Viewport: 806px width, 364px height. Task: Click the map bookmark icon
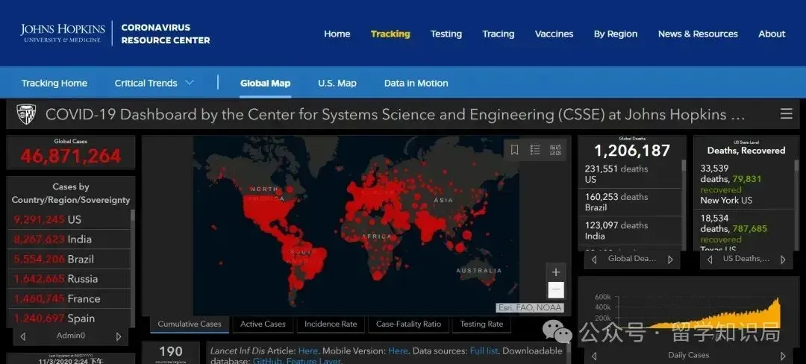[x=514, y=150]
